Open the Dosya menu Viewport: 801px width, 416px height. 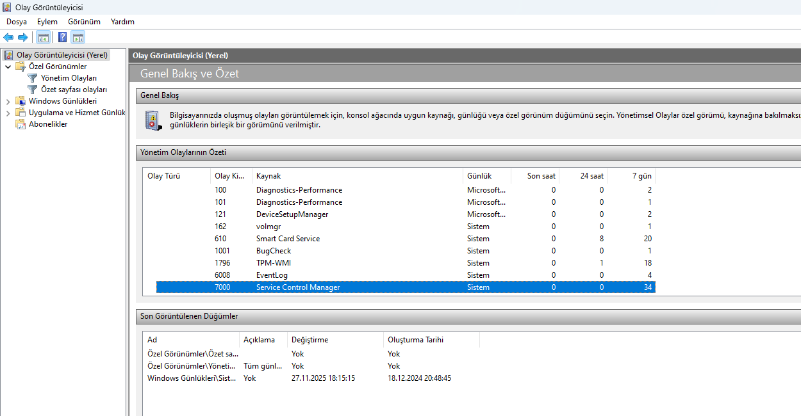click(x=17, y=22)
